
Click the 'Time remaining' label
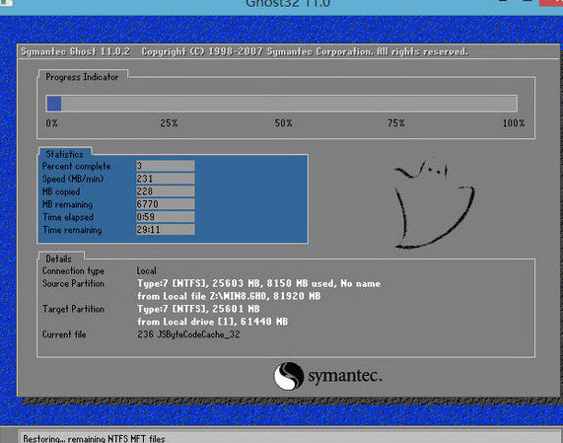(72, 230)
